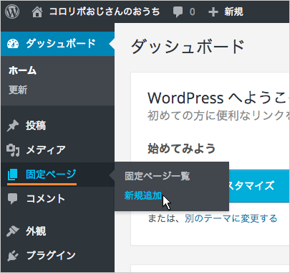
Task: Click the media icon beside メディア
Action: pos(13,150)
